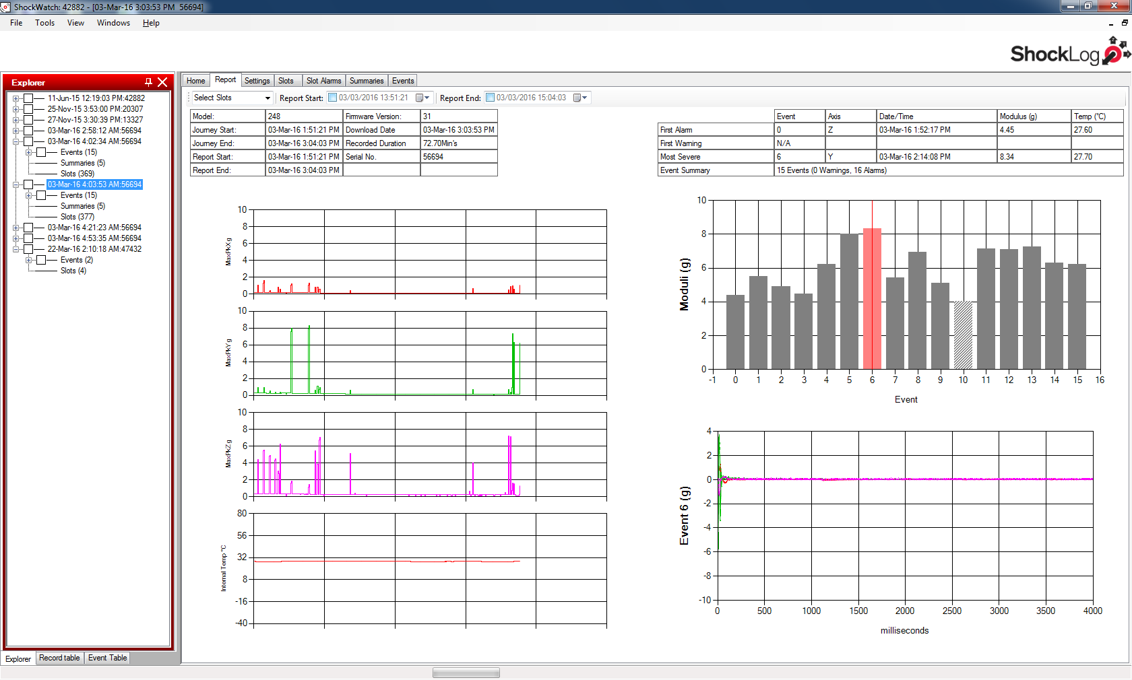
Task: Open the Tools menu
Action: point(45,23)
